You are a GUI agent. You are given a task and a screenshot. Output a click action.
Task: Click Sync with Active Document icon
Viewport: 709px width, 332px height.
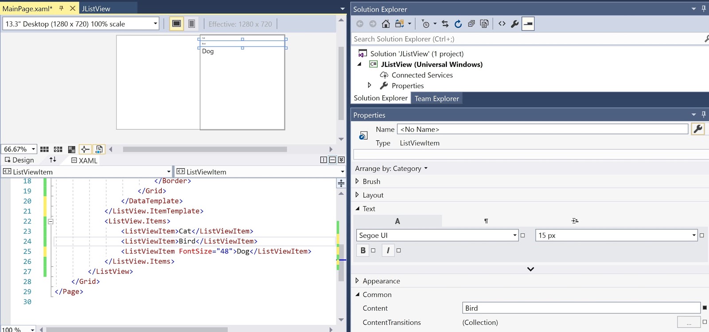pyautogui.click(x=445, y=24)
